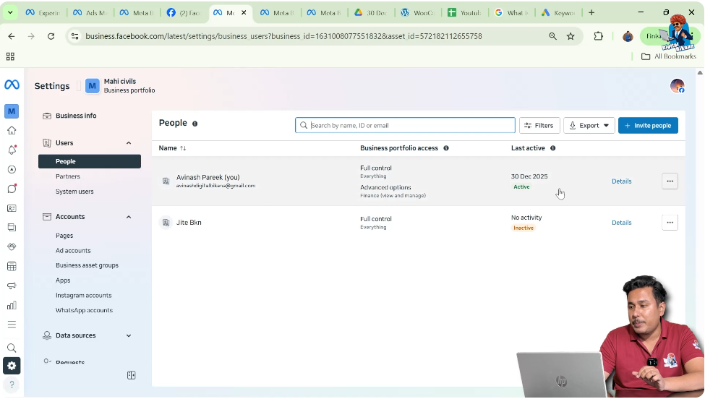Open the hamburger all tools menu
This screenshot has height=399, width=705.
[x=12, y=325]
